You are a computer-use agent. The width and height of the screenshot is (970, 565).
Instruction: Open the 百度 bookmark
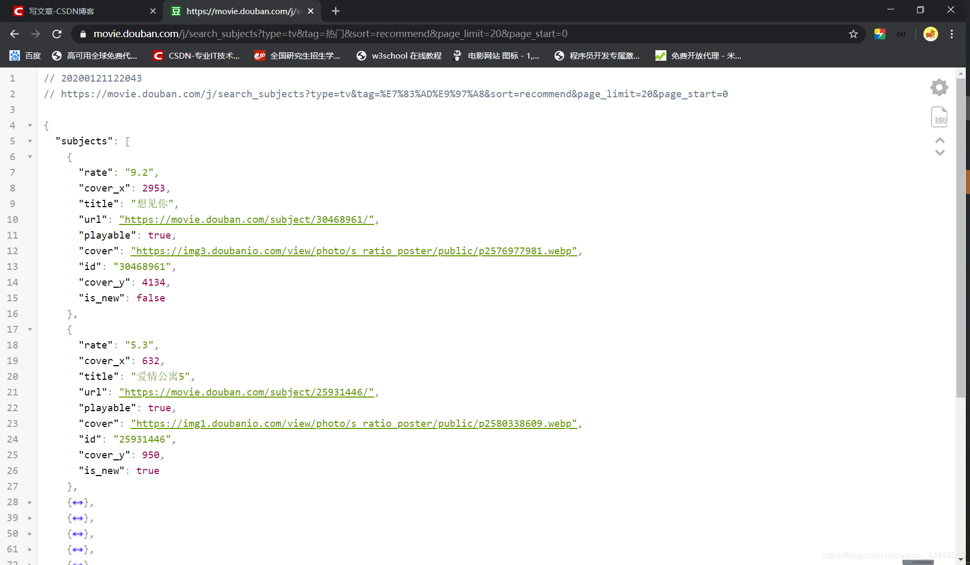(25, 55)
